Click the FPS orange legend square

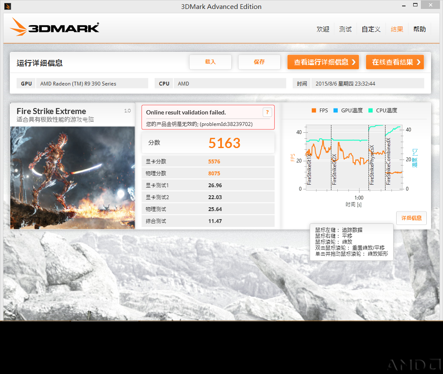(314, 110)
